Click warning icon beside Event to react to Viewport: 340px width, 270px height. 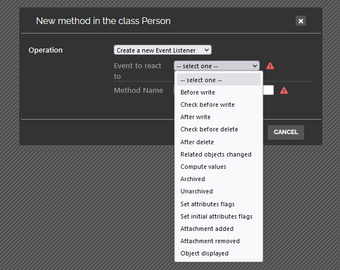270,66
